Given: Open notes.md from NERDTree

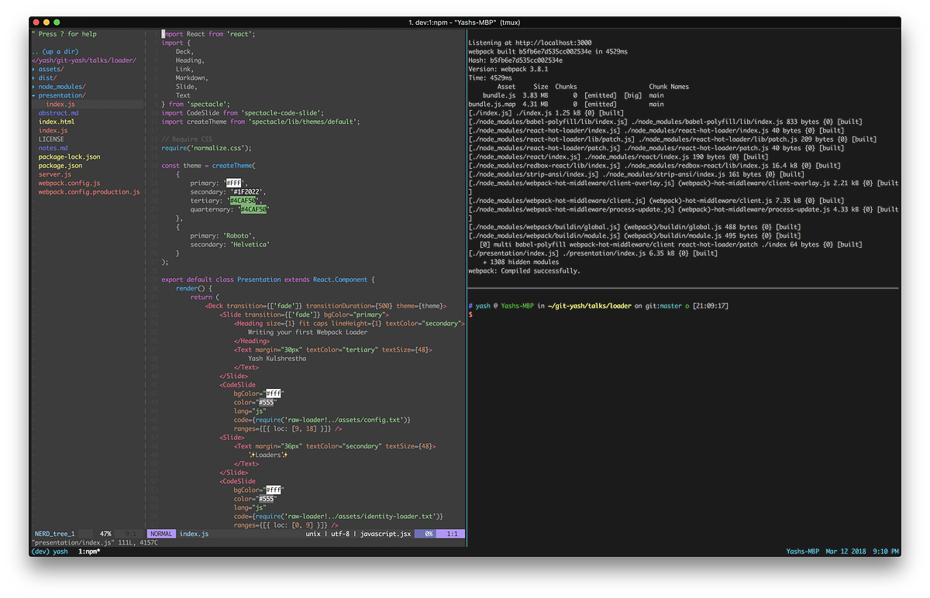Looking at the screenshot, I should (x=54, y=147).
